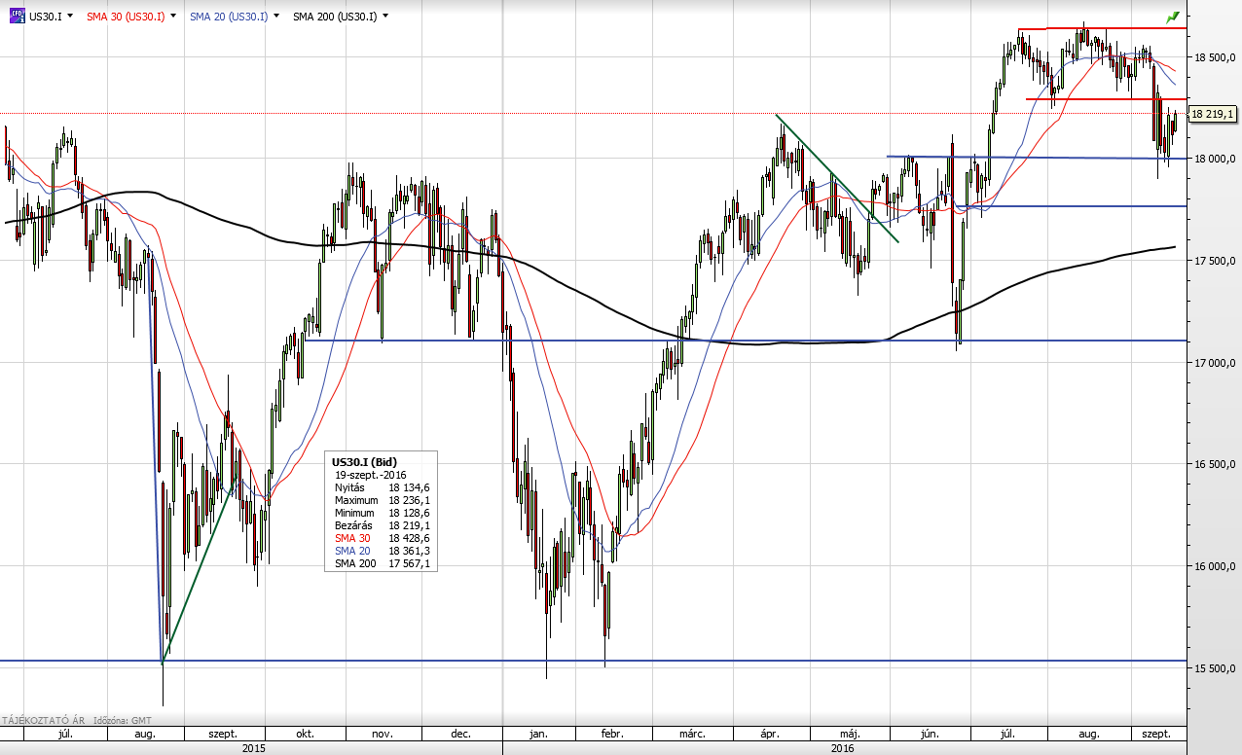Click the nov. month label on time axis
1242x755 pixels.
point(381,734)
